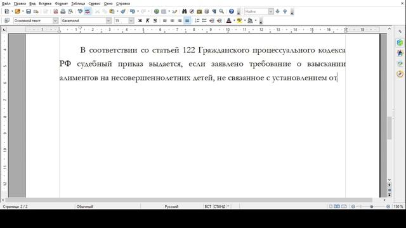This screenshot has width=406, height=228.
Task: Center the text horizontally
Action: point(172,20)
